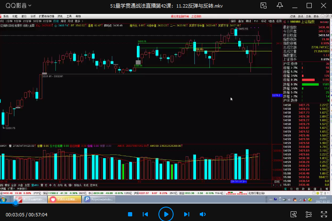Minimize the QQ影音 player window
This screenshot has width=332, height=221.
click(294, 5)
